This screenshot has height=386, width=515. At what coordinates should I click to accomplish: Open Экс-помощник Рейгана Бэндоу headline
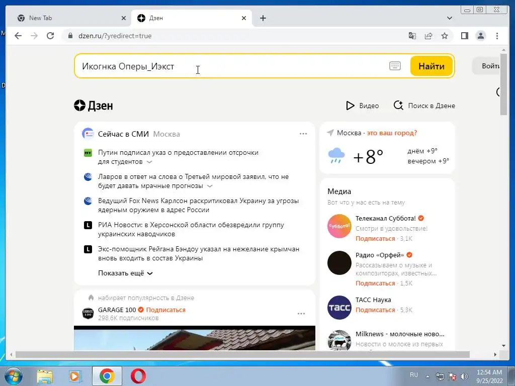199,253
